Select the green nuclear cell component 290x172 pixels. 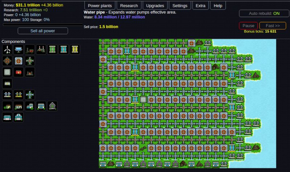click(x=52, y=49)
